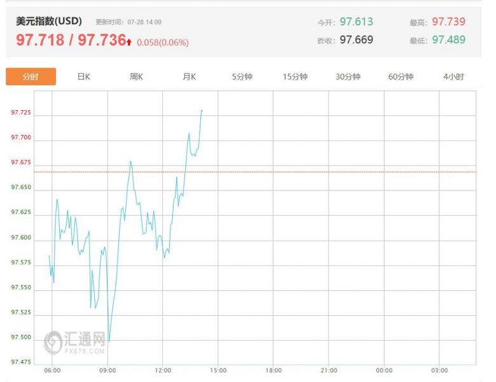This screenshot has height=382, width=496.
Task: Click the 97.718 / 97.736 bid-ask price
Action: pyautogui.click(x=71, y=40)
